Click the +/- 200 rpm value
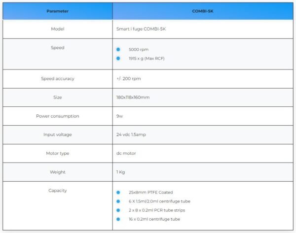The image size is (296, 233). [128, 79]
